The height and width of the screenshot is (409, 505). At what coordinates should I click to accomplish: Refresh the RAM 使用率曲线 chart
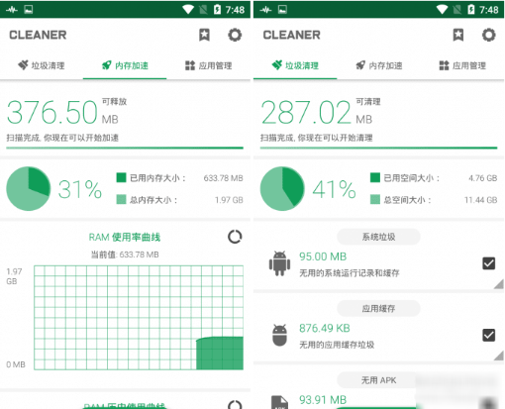point(235,237)
